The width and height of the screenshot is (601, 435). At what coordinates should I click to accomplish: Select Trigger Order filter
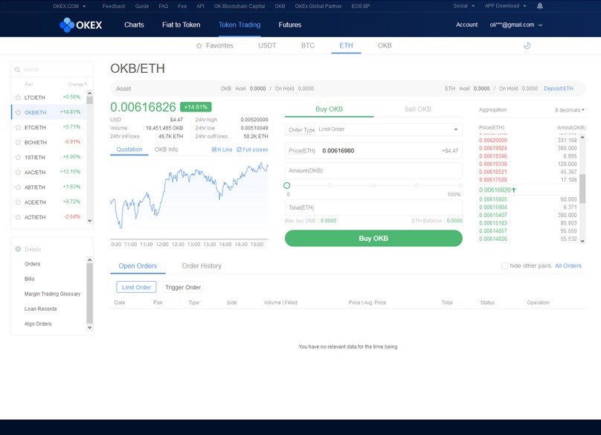[183, 287]
